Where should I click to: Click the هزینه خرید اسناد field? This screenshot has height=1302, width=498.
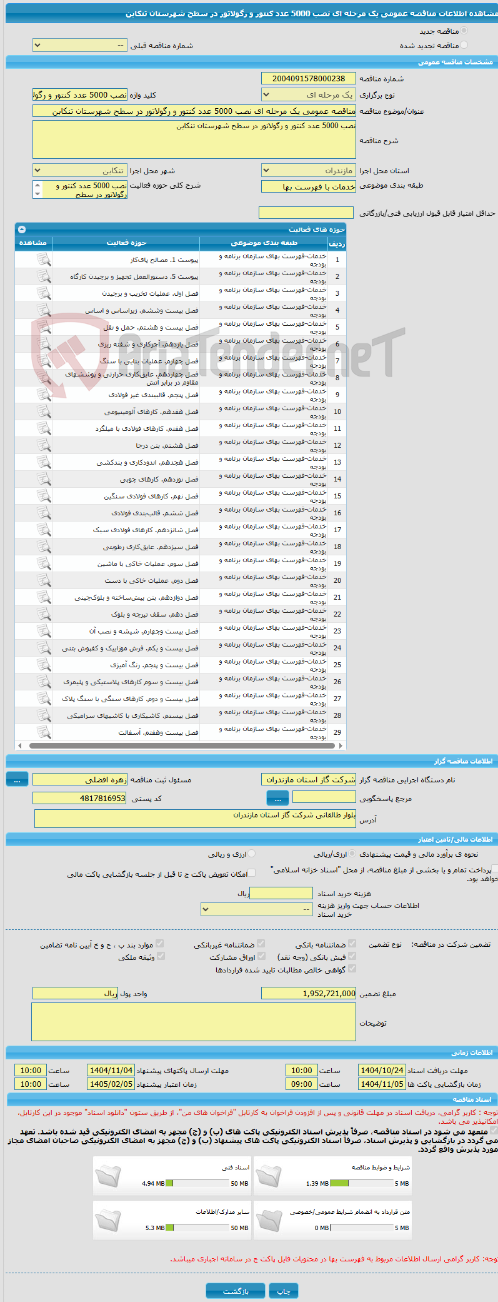[281, 893]
